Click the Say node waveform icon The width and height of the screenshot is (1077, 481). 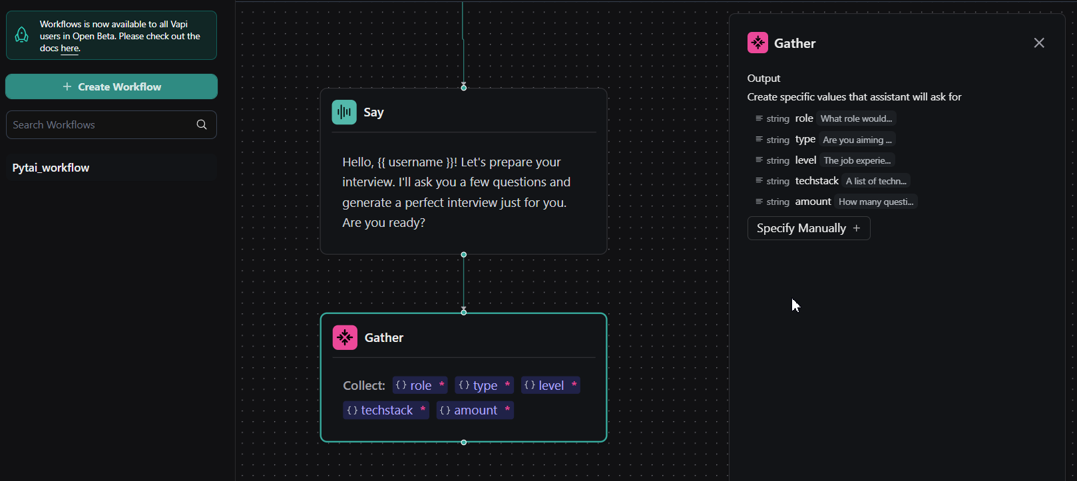[x=344, y=112]
